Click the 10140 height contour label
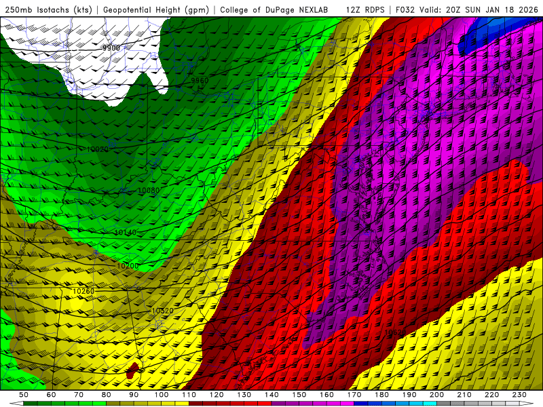Image resolution: width=543 pixels, height=407 pixels. (126, 233)
